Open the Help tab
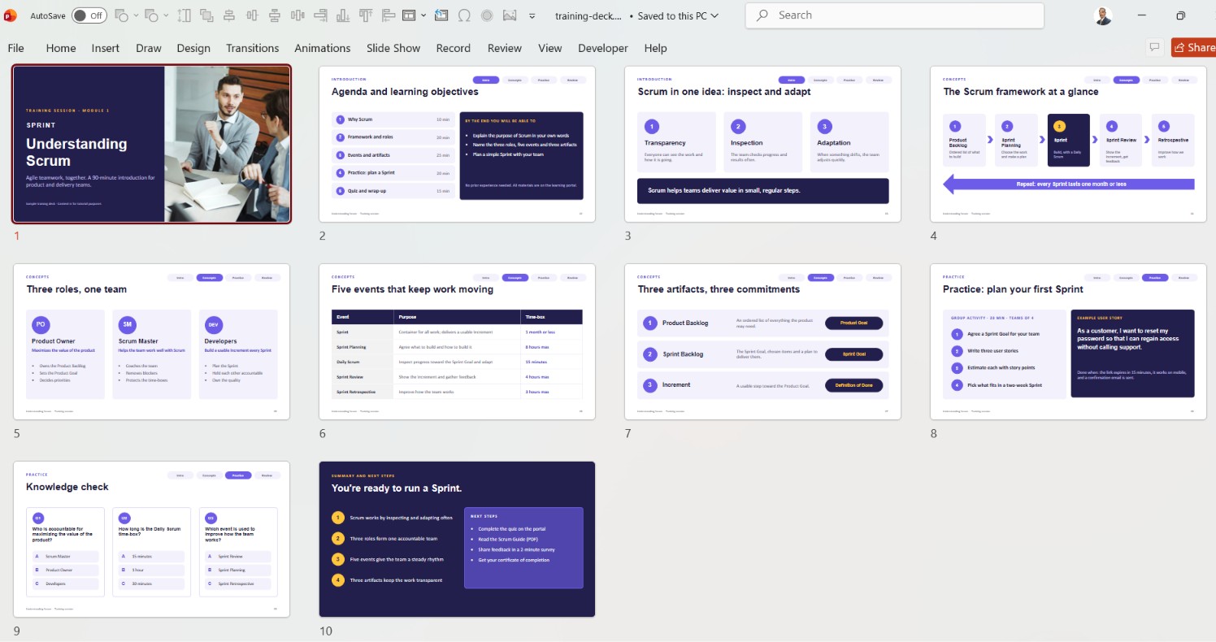 click(655, 48)
